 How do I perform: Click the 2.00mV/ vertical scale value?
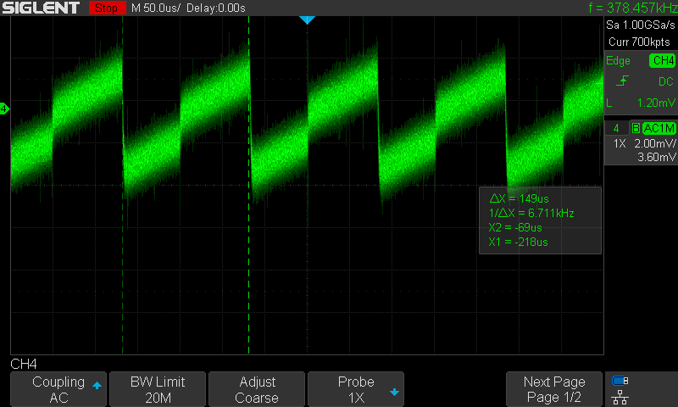pos(654,143)
